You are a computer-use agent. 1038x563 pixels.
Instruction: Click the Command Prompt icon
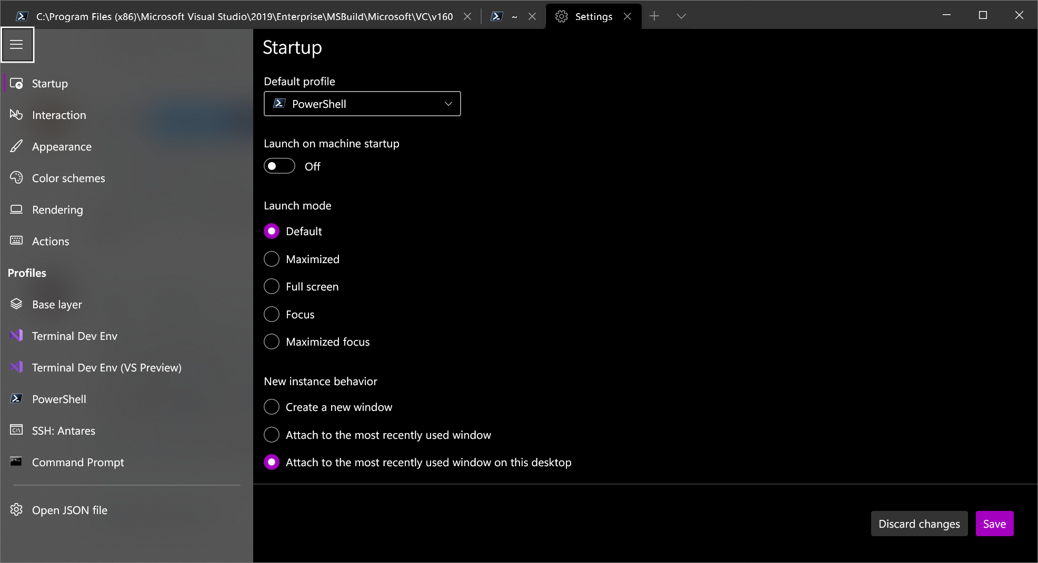tap(16, 462)
